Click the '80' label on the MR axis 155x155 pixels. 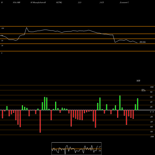coord(151,92)
